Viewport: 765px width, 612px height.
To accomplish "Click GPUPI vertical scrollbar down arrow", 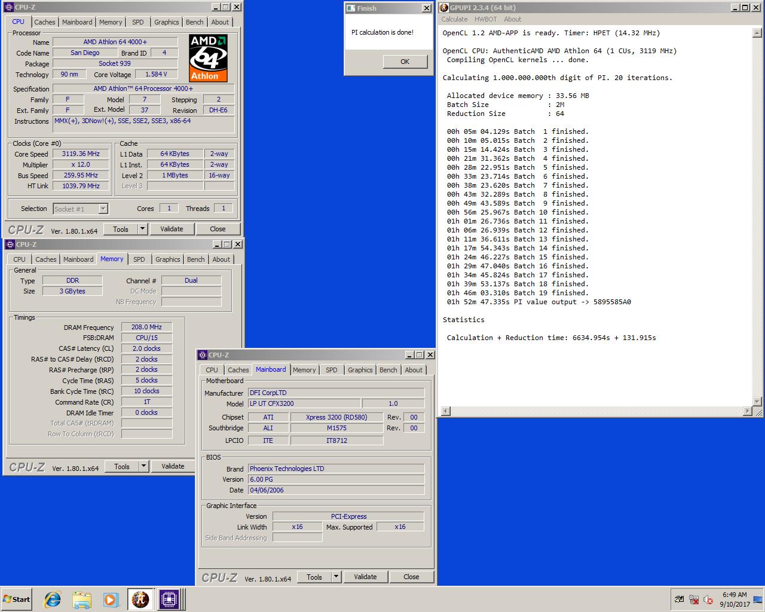I will coord(757,402).
